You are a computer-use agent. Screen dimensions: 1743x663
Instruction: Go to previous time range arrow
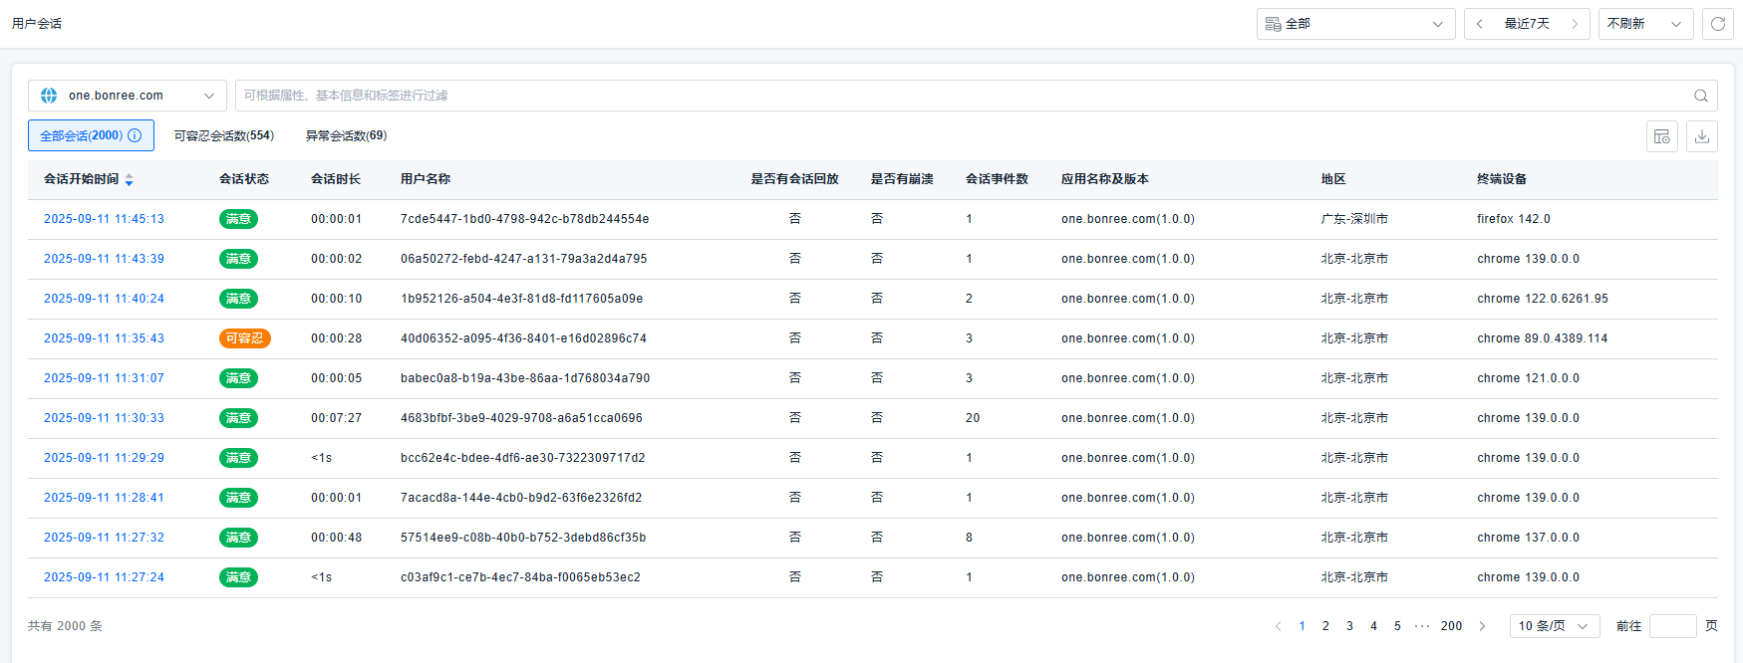tap(1480, 24)
